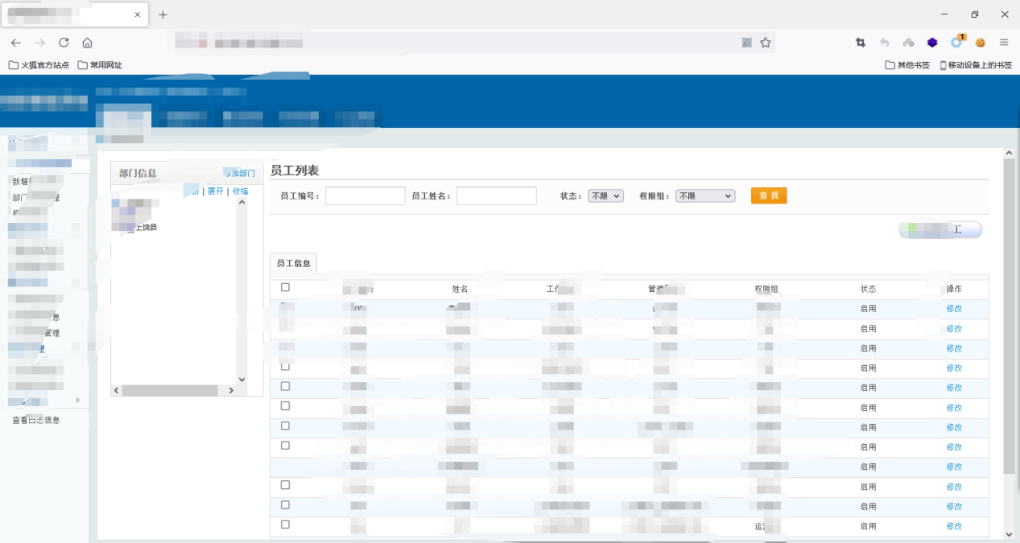Go to the browser home page icon
1020x543 pixels.
point(87,43)
